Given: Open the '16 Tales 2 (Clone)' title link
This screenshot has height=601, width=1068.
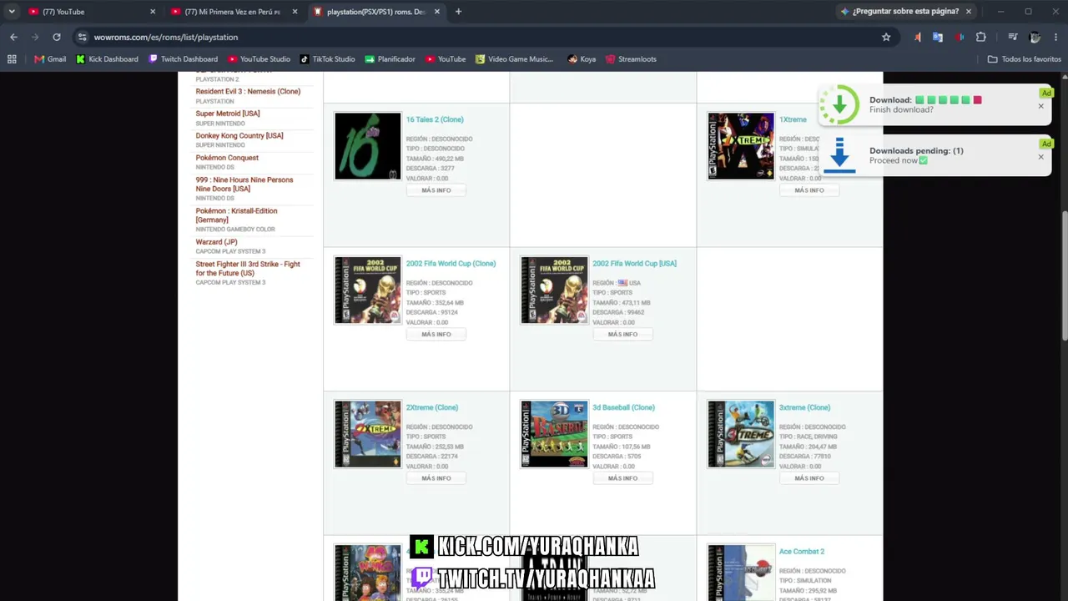Looking at the screenshot, I should [435, 119].
